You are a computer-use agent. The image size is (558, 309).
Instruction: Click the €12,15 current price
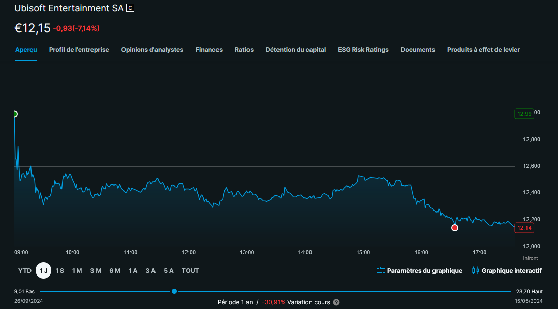coord(33,28)
